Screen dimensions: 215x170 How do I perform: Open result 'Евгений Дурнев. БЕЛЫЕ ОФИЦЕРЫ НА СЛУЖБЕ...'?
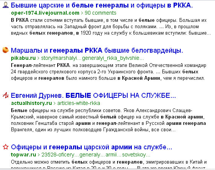click(93, 96)
